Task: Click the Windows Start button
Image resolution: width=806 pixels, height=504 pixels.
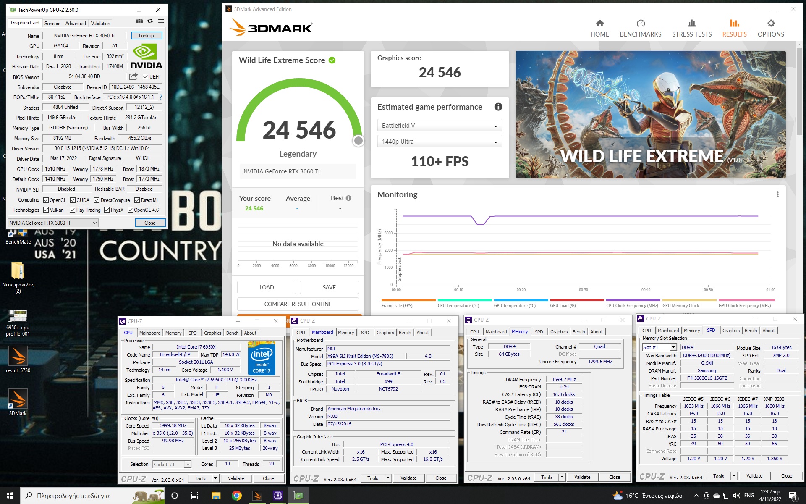Action: click(x=10, y=496)
